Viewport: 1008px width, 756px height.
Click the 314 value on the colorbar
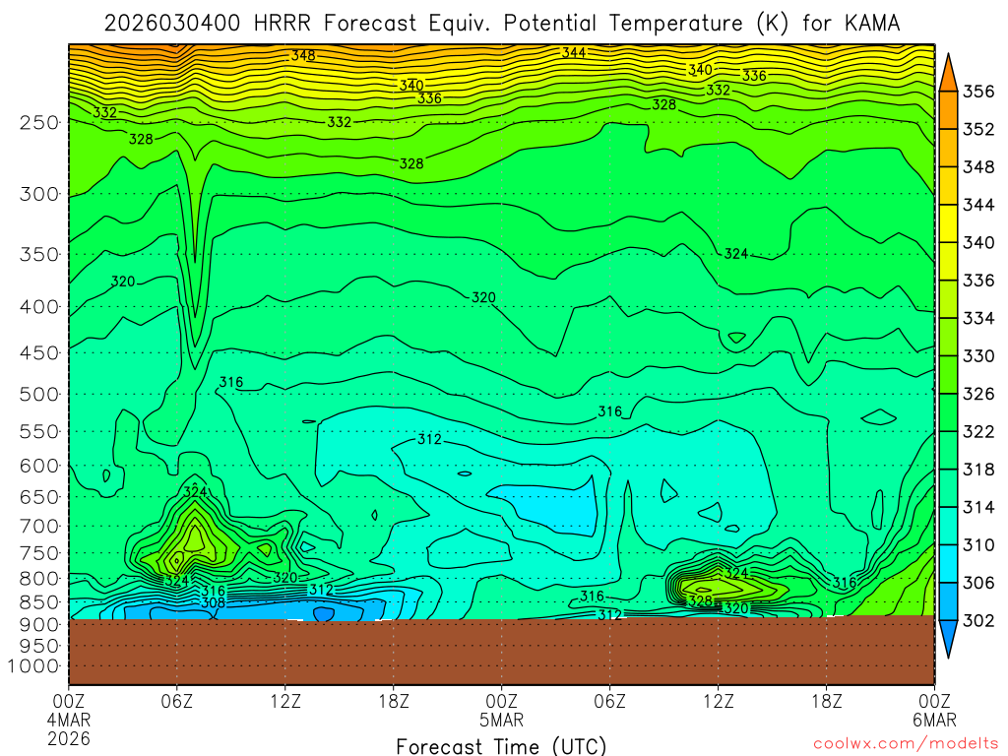(978, 507)
